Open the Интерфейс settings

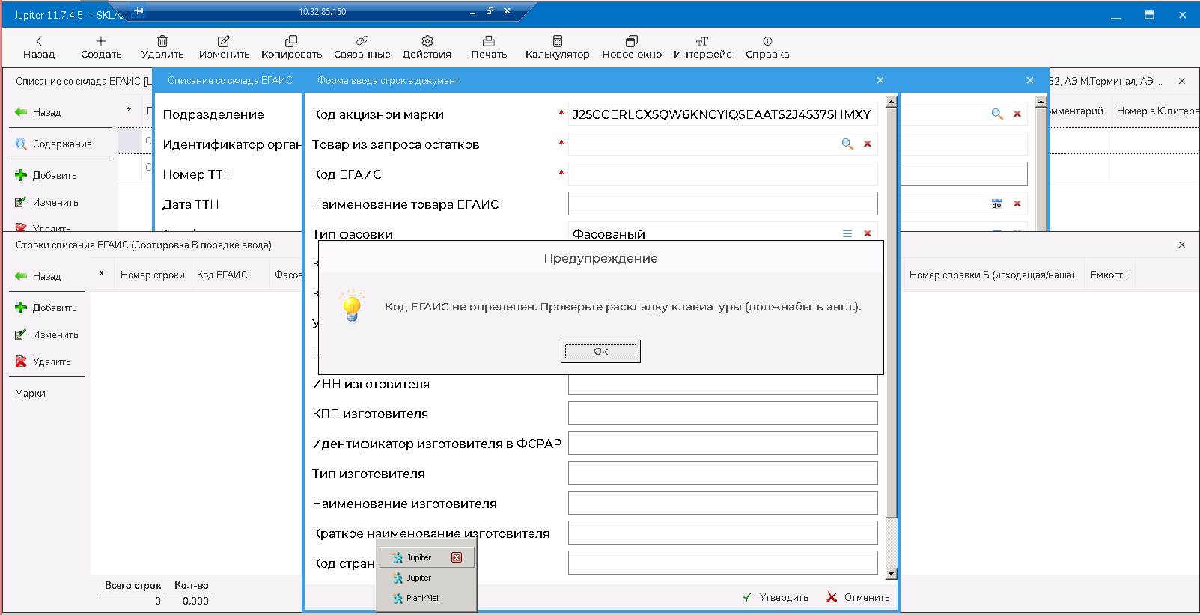702,47
